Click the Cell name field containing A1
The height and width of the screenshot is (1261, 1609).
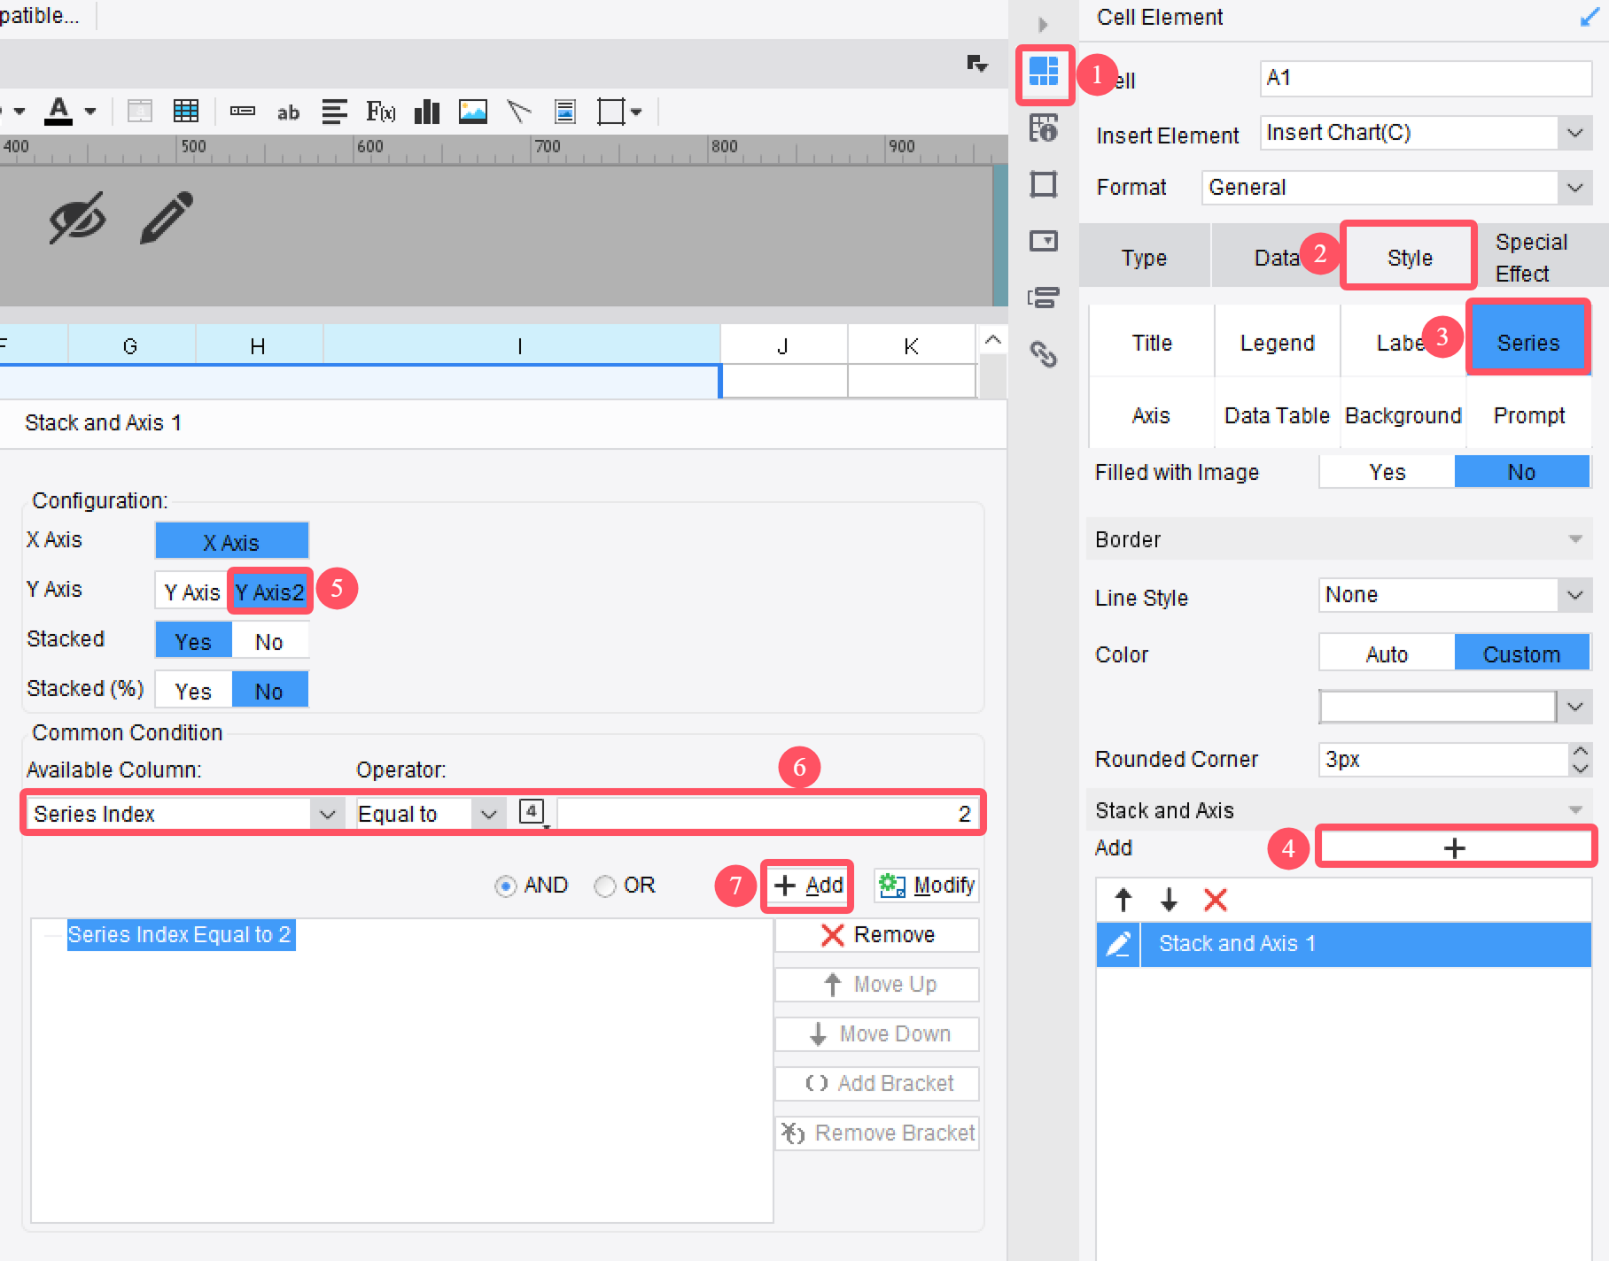click(1426, 78)
